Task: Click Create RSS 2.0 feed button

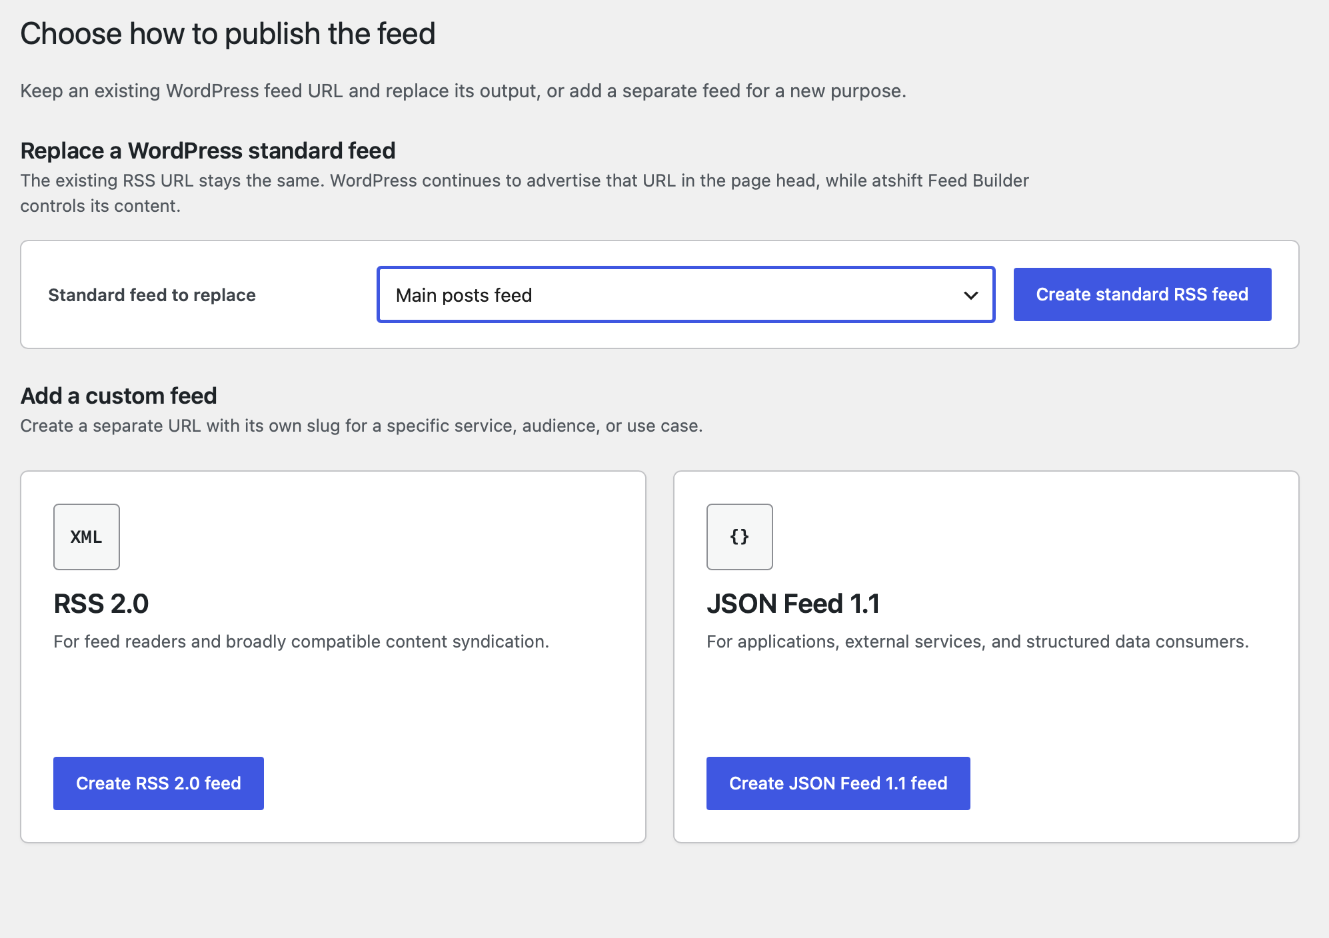Action: point(159,783)
